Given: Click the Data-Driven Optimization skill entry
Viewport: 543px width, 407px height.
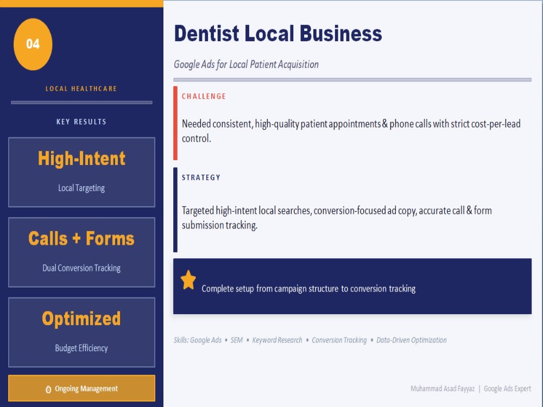Looking at the screenshot, I should [412, 340].
